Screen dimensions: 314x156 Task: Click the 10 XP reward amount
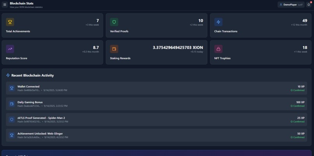pyautogui.click(x=301, y=87)
